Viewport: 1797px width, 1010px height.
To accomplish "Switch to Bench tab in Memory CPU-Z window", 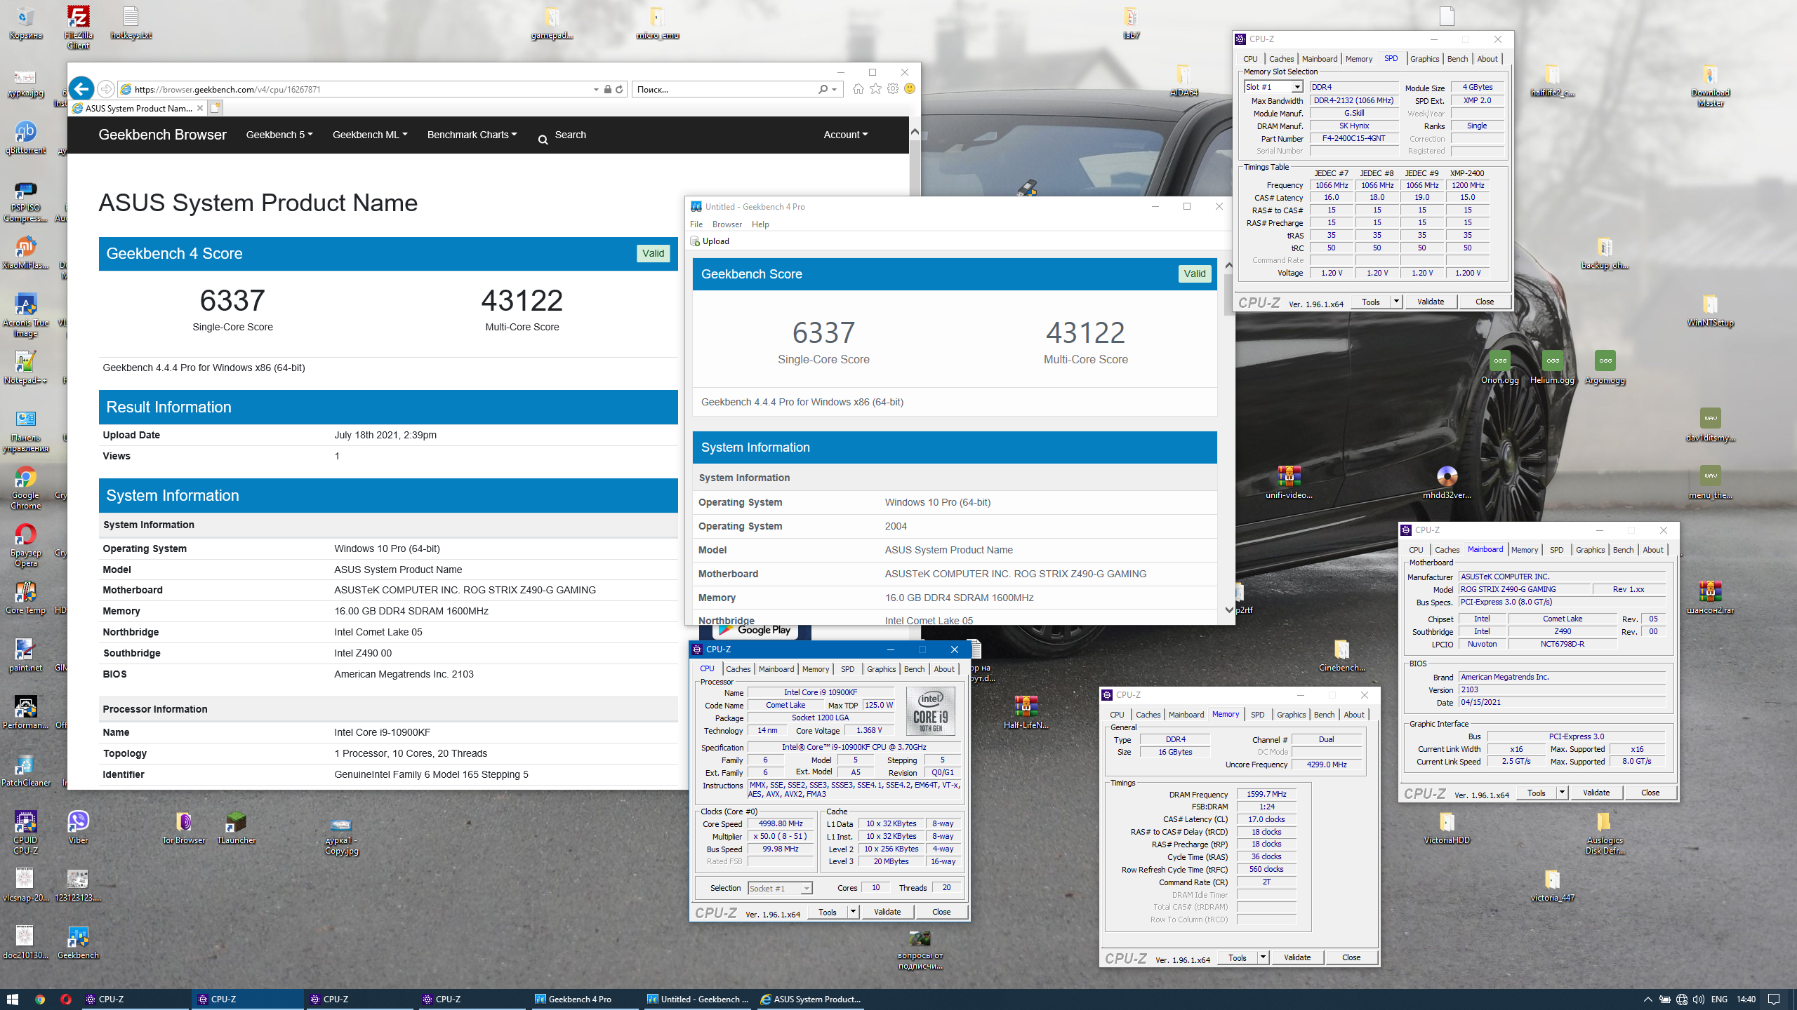I will 1325,715.
